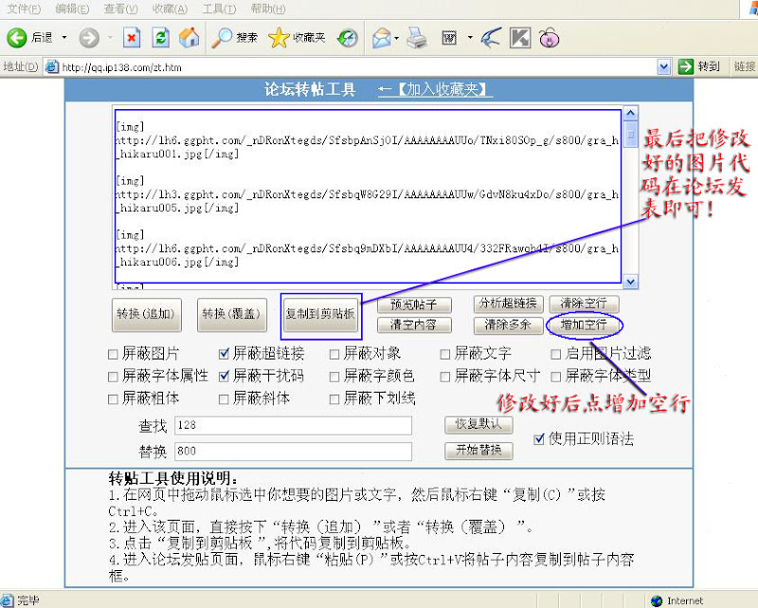Toggle the 屏蔽斜体 checkbox
Viewport: 758px width, 608px height.
click(224, 399)
